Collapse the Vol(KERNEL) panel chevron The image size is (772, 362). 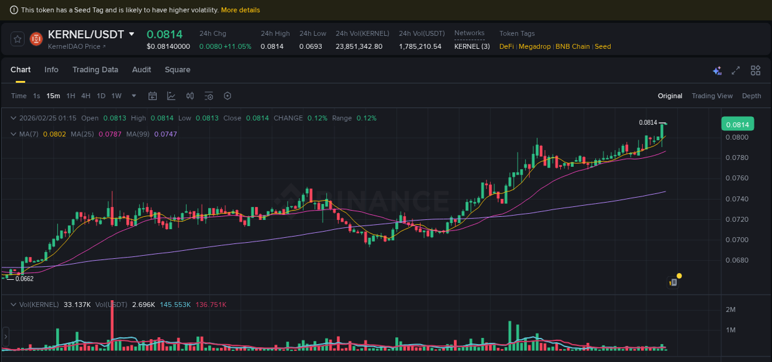[14, 305]
